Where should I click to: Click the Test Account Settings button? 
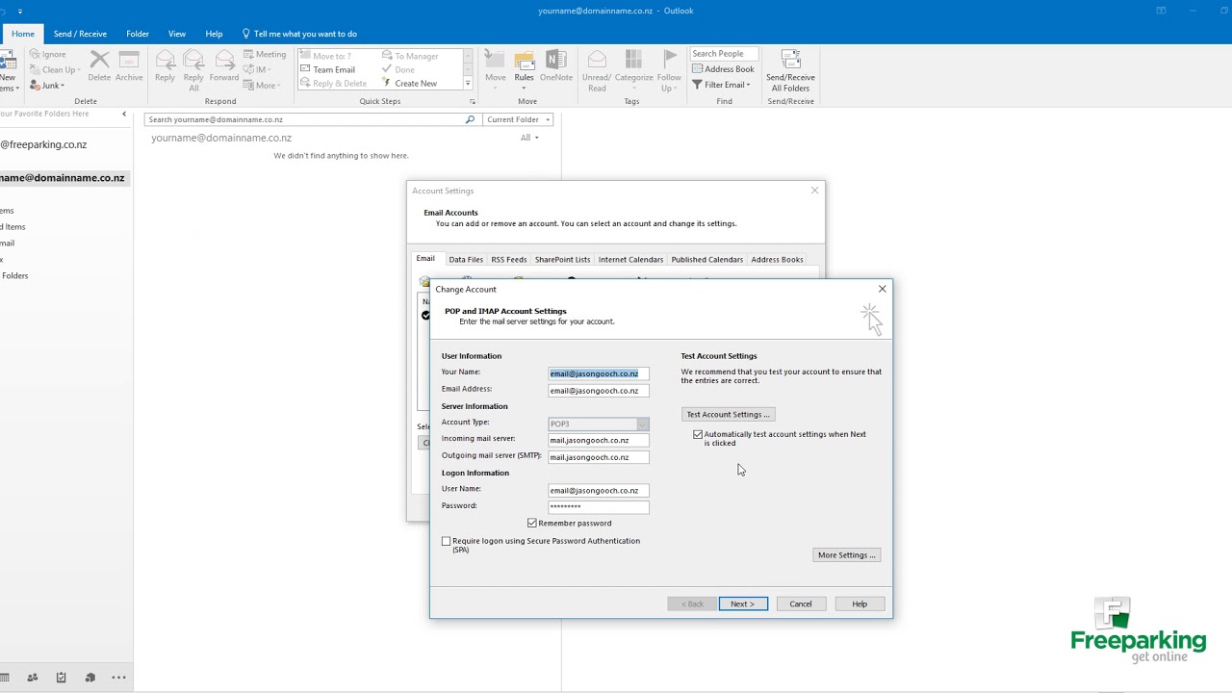(728, 414)
